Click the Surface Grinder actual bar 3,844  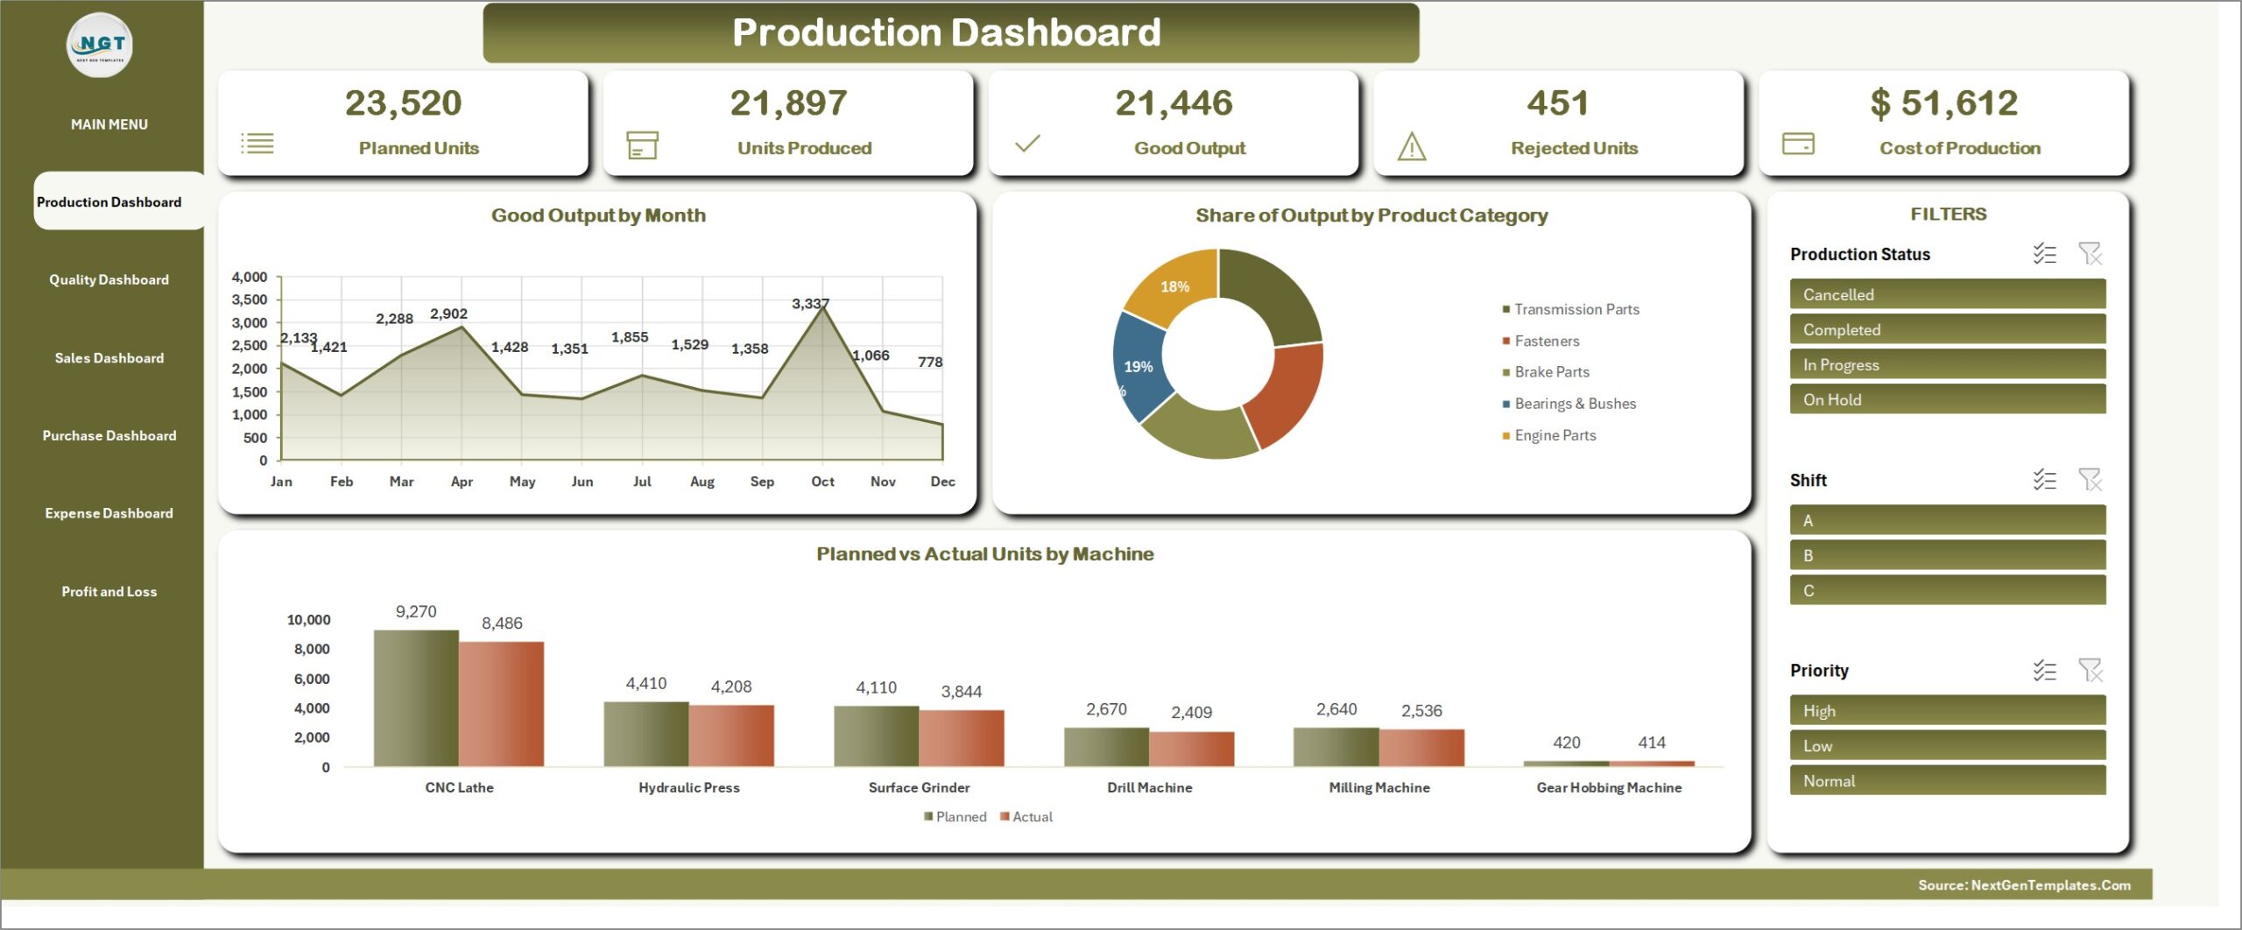(962, 738)
